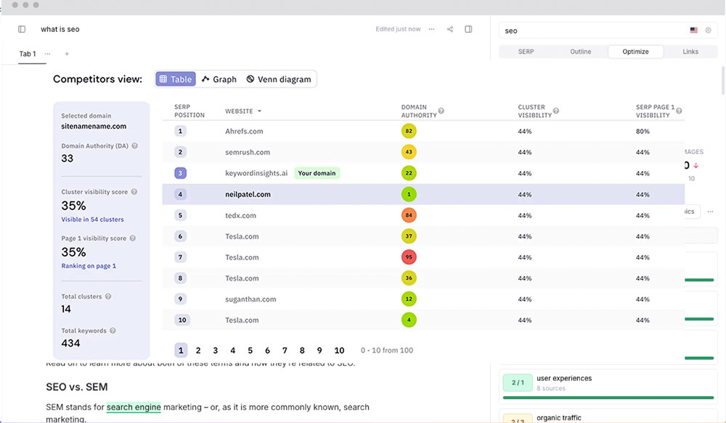
Task: Open the right panel ellipsis menu
Action: [710, 211]
